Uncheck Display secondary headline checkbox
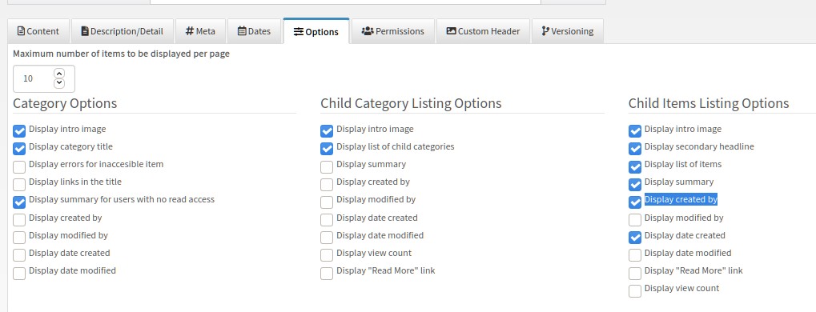This screenshot has width=816, height=312. pos(635,149)
